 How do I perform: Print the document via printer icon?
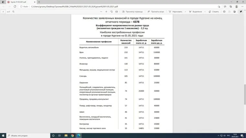pyautogui.click(x=224, y=12)
